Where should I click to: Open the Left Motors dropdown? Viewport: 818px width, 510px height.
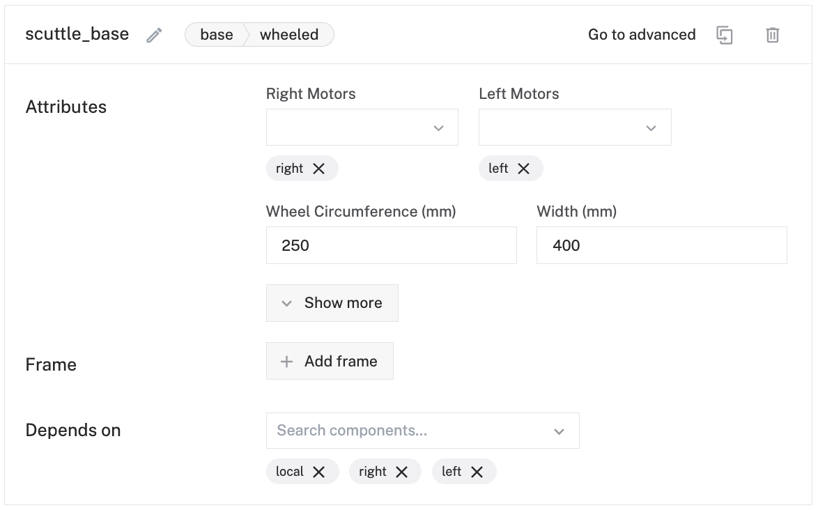pyautogui.click(x=651, y=127)
